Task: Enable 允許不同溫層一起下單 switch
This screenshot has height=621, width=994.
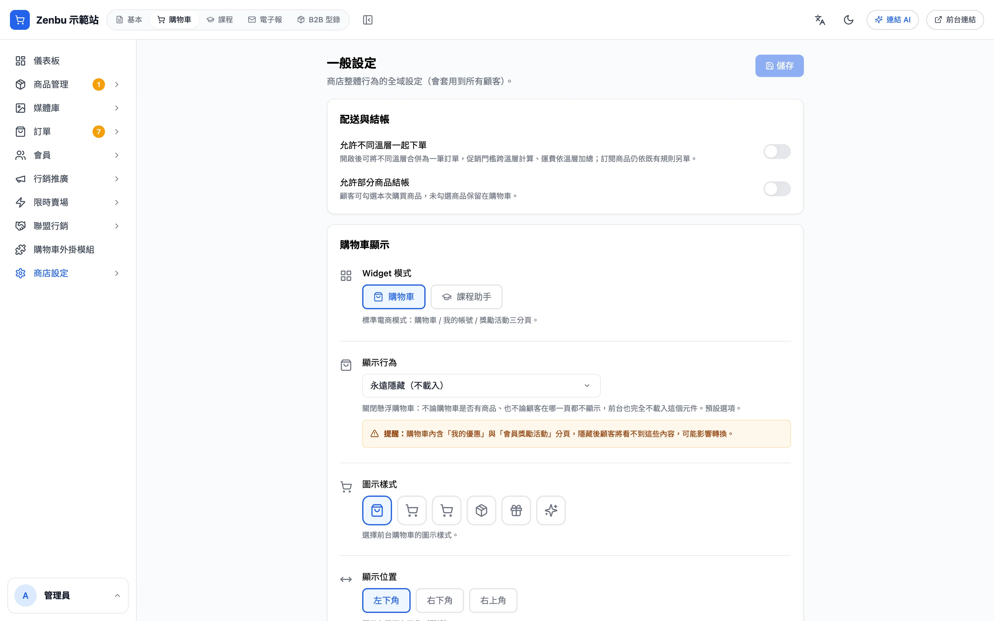Action: click(x=777, y=152)
